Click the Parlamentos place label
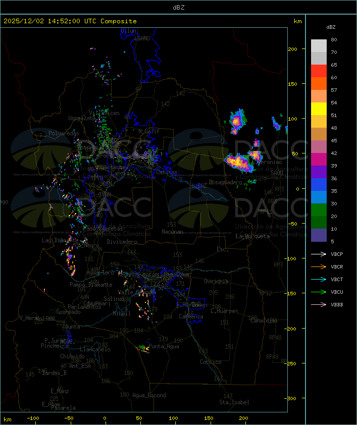 84,307
